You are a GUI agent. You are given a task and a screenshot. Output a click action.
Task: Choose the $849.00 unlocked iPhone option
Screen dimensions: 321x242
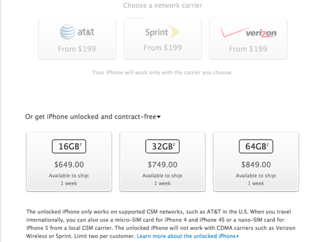coord(256,162)
